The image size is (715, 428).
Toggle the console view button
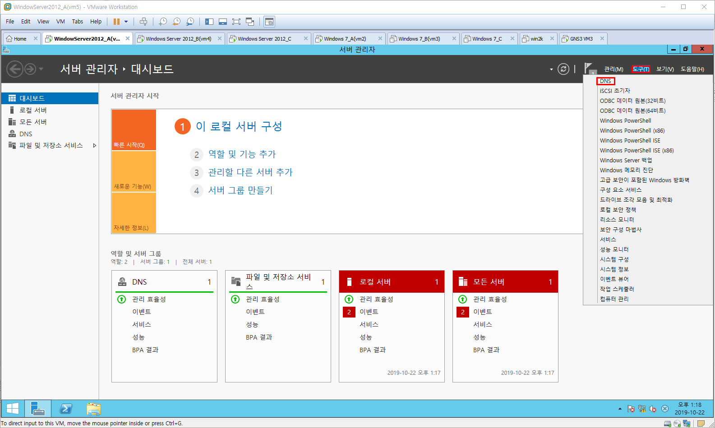coord(269,22)
